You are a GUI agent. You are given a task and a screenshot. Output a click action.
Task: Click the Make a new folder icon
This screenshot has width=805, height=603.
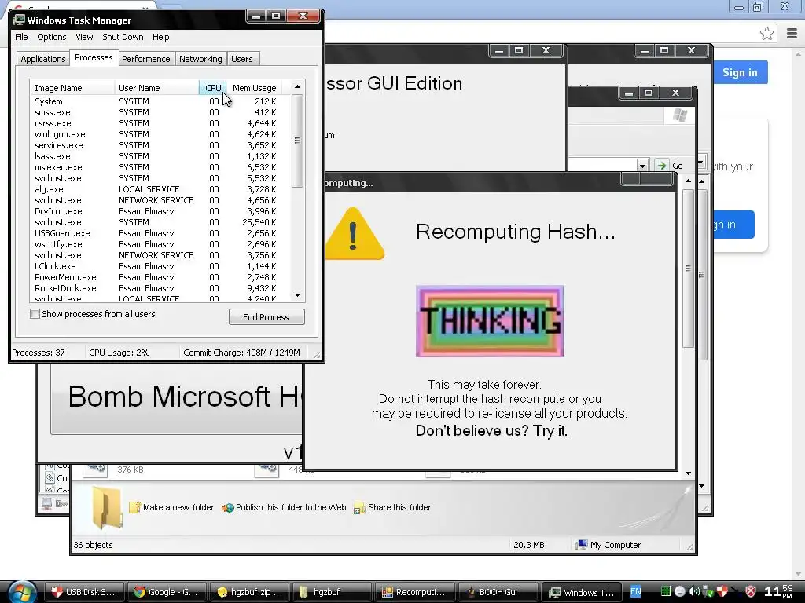134,507
